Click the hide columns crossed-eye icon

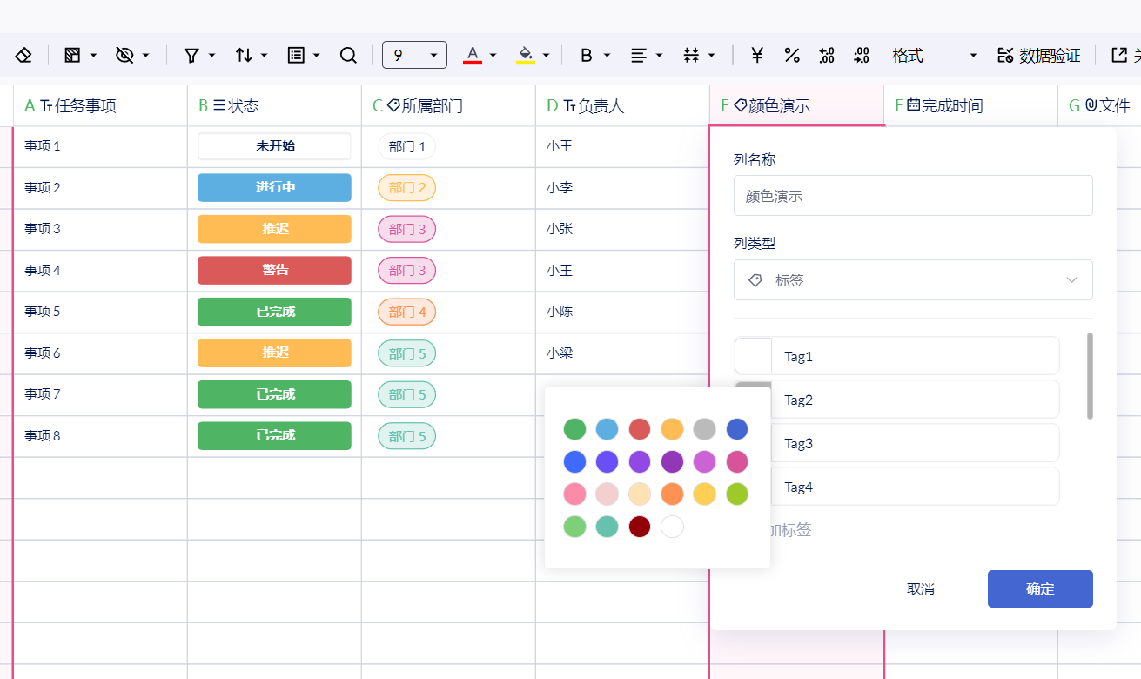(124, 55)
